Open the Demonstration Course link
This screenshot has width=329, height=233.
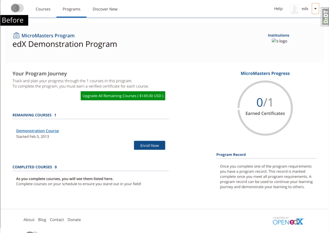[38, 131]
